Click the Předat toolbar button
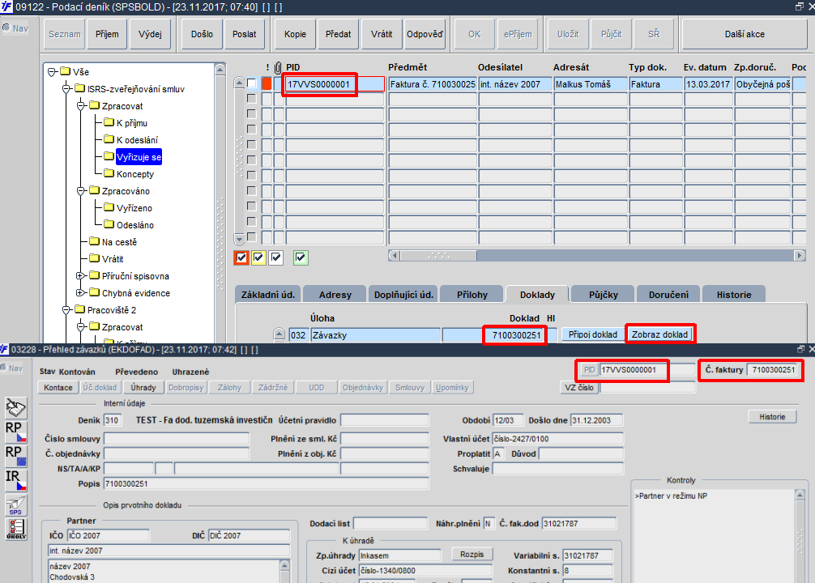 pos(339,34)
